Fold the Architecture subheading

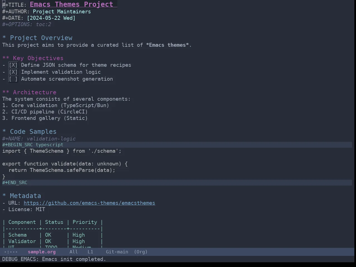click(29, 92)
